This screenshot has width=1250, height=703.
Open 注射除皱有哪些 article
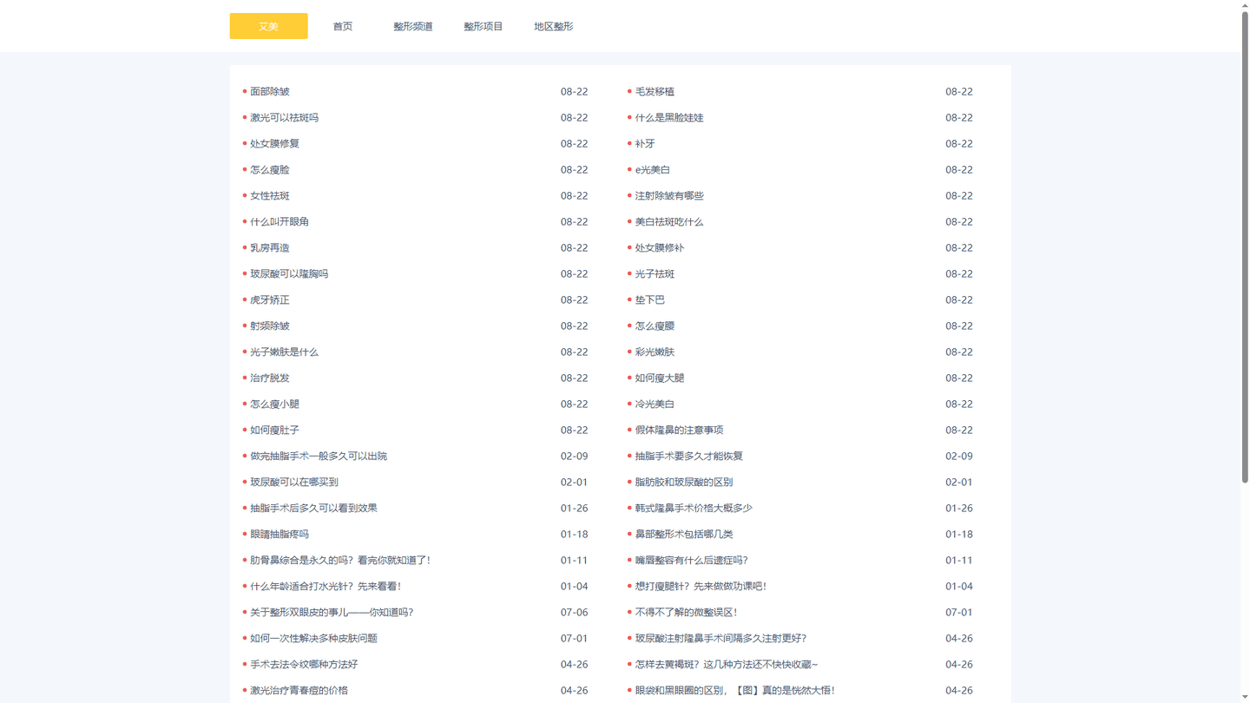pos(669,195)
